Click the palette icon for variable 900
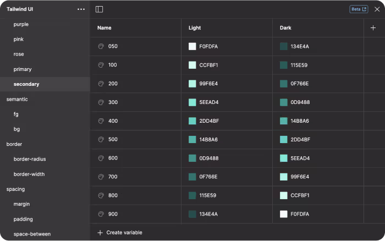The height and width of the screenshot is (241, 385). [x=101, y=214]
